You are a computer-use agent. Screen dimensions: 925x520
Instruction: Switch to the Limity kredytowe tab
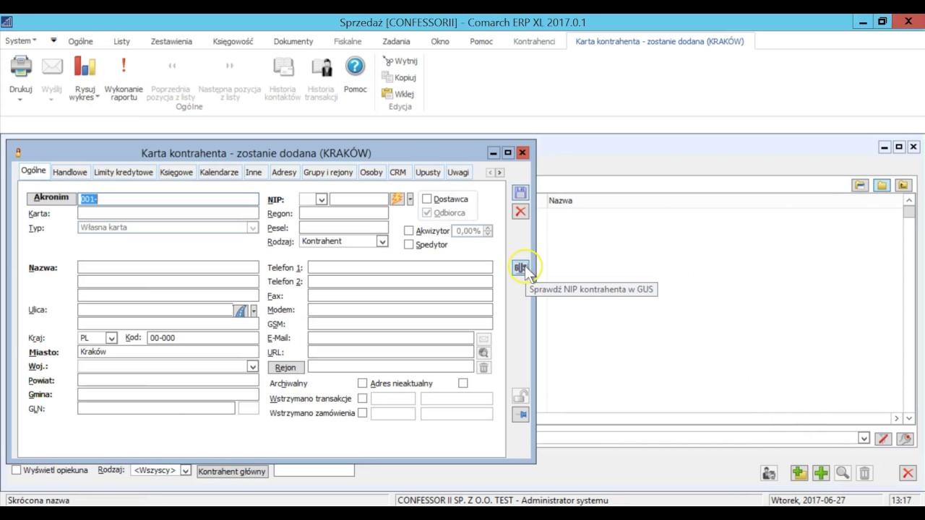(124, 172)
